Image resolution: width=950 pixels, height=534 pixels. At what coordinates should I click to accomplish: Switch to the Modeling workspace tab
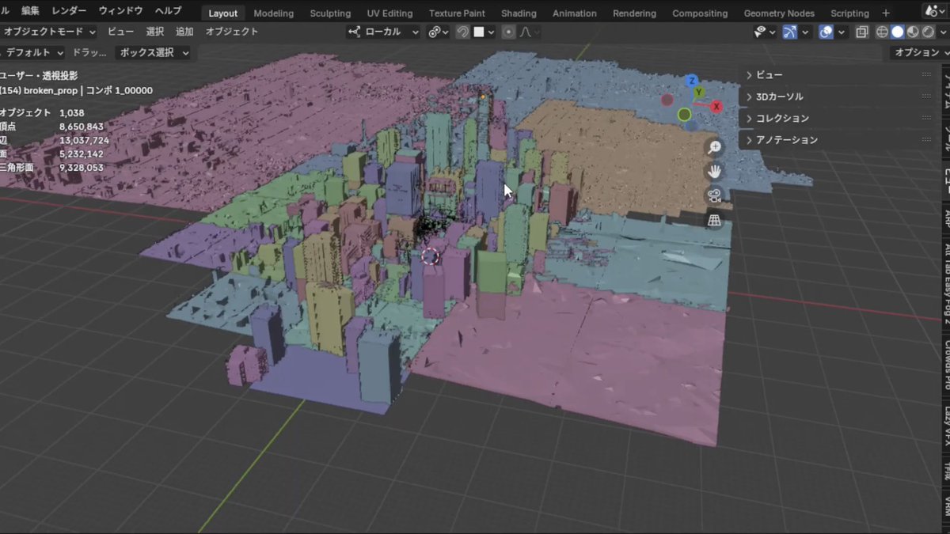point(274,13)
